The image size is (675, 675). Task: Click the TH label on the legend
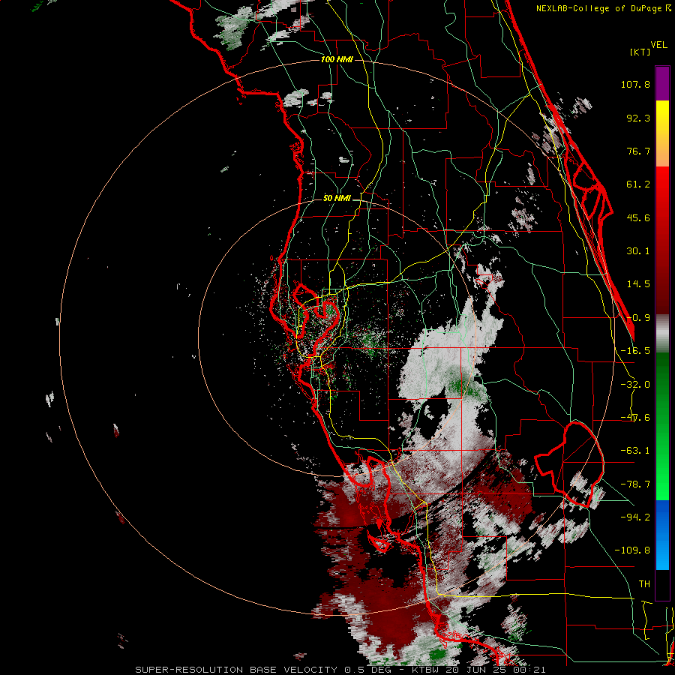click(644, 584)
